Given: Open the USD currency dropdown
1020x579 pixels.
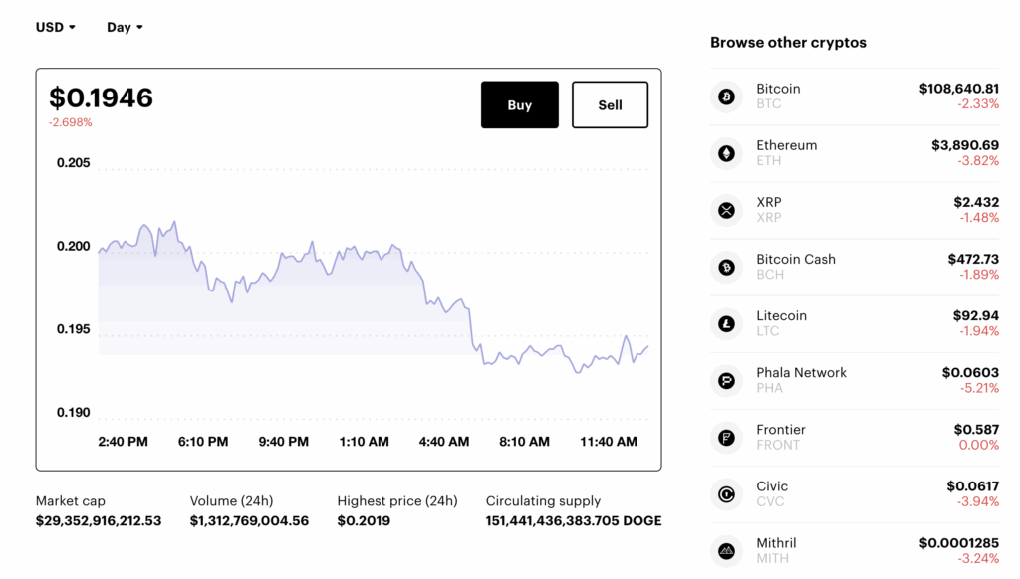Looking at the screenshot, I should pyautogui.click(x=56, y=27).
